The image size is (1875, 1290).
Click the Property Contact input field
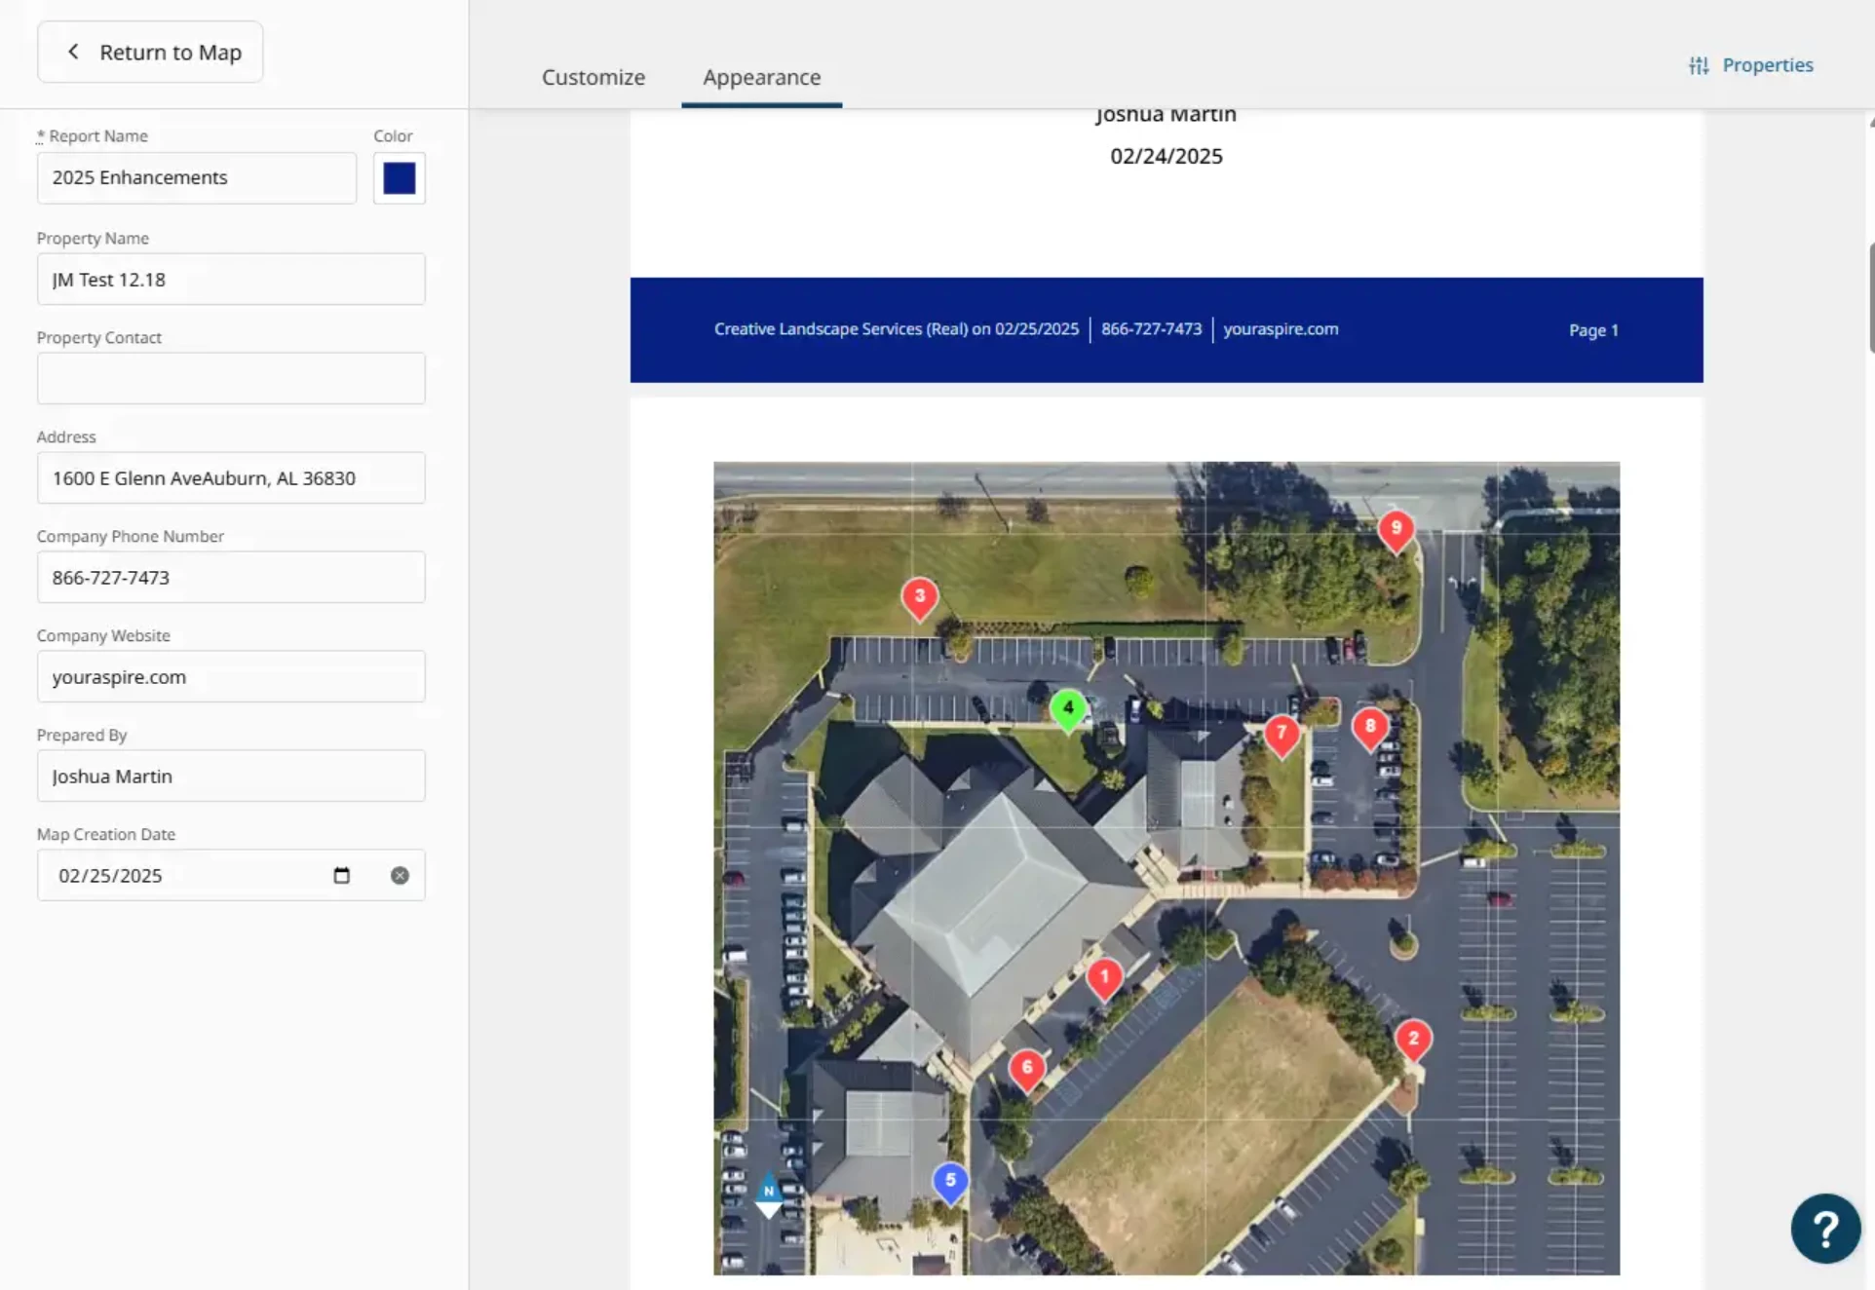[x=231, y=378]
